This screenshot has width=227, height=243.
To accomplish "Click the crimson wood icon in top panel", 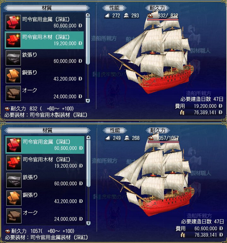I will point(13,40).
